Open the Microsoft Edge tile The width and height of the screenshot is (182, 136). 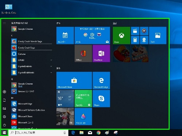101,81
